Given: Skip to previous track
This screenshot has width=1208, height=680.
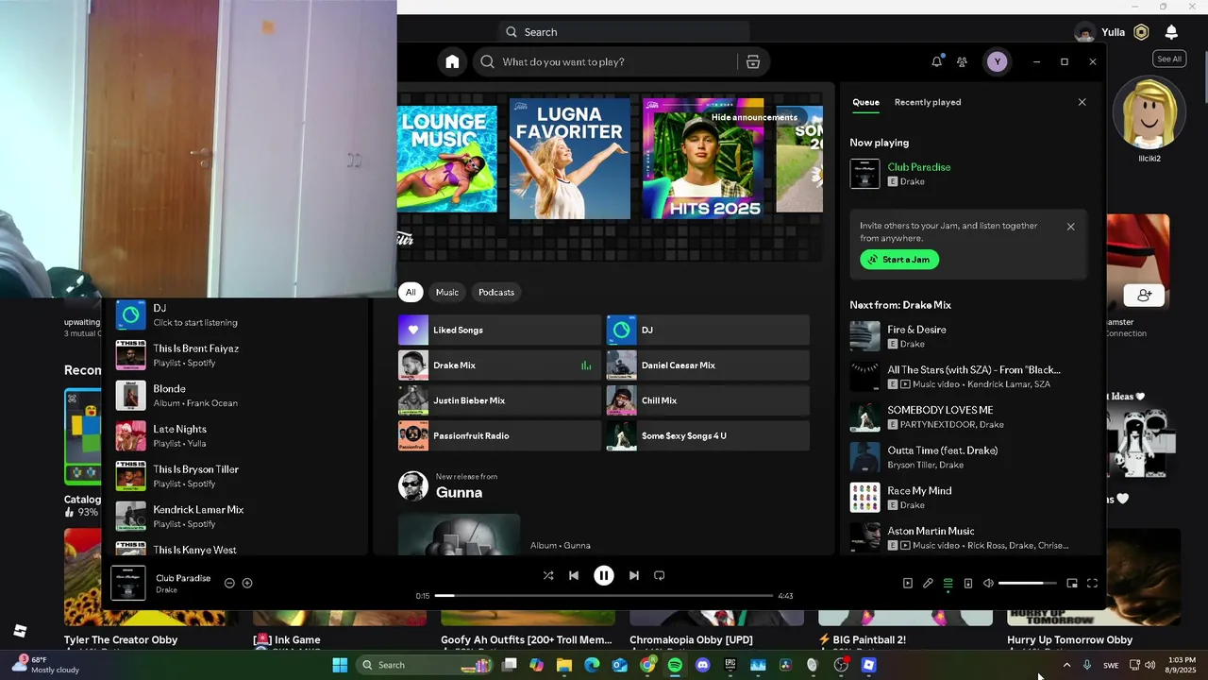Looking at the screenshot, I should [573, 575].
